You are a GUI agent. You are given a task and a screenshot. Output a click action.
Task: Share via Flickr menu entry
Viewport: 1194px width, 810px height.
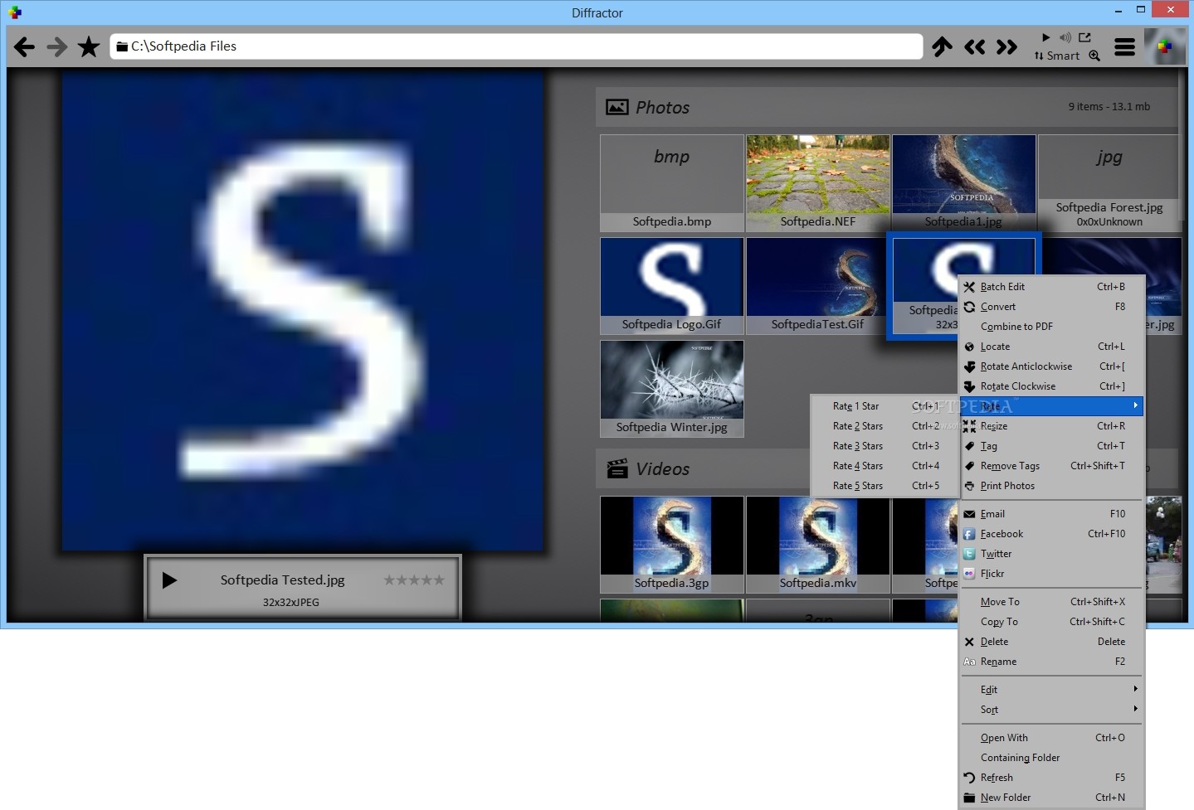click(1051, 574)
